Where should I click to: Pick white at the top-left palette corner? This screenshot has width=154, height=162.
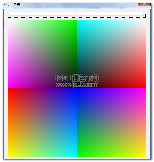(x=9, y=21)
